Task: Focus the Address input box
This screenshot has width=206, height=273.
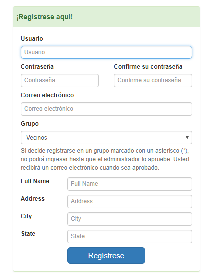Action: click(130, 201)
